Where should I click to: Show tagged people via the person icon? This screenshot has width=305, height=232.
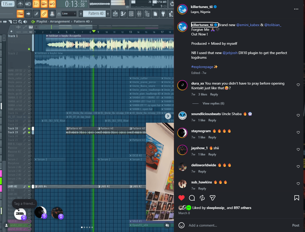6,225
